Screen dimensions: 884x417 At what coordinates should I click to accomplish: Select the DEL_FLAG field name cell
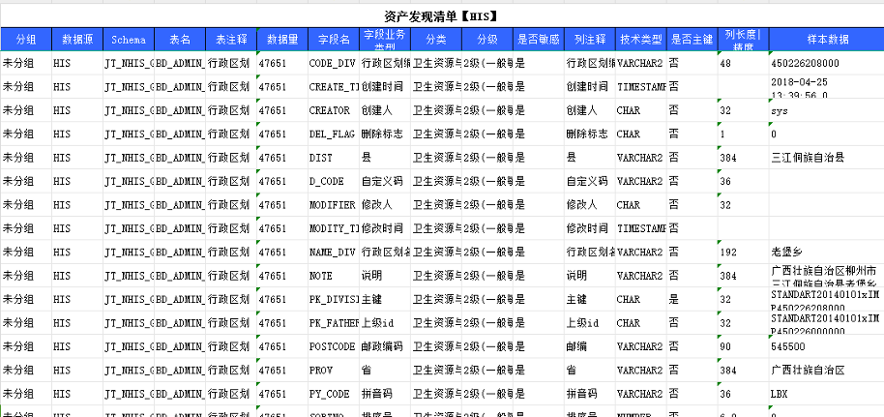(x=333, y=134)
